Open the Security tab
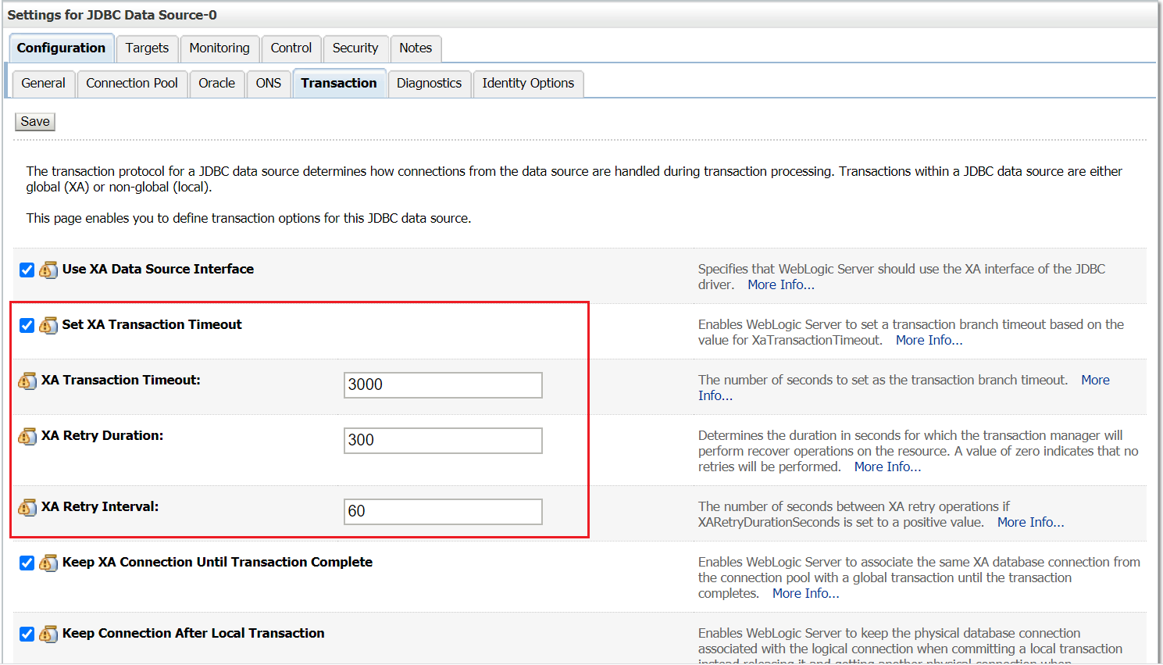This screenshot has height=665, width=1163. pos(355,48)
